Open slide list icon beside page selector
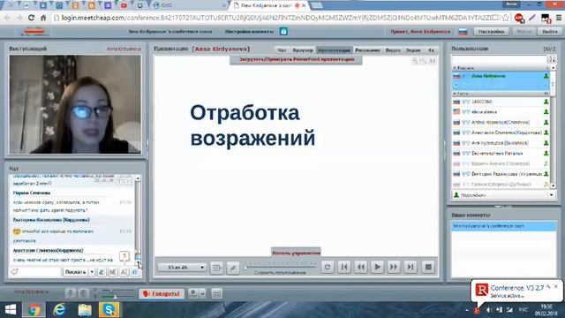 216,268
